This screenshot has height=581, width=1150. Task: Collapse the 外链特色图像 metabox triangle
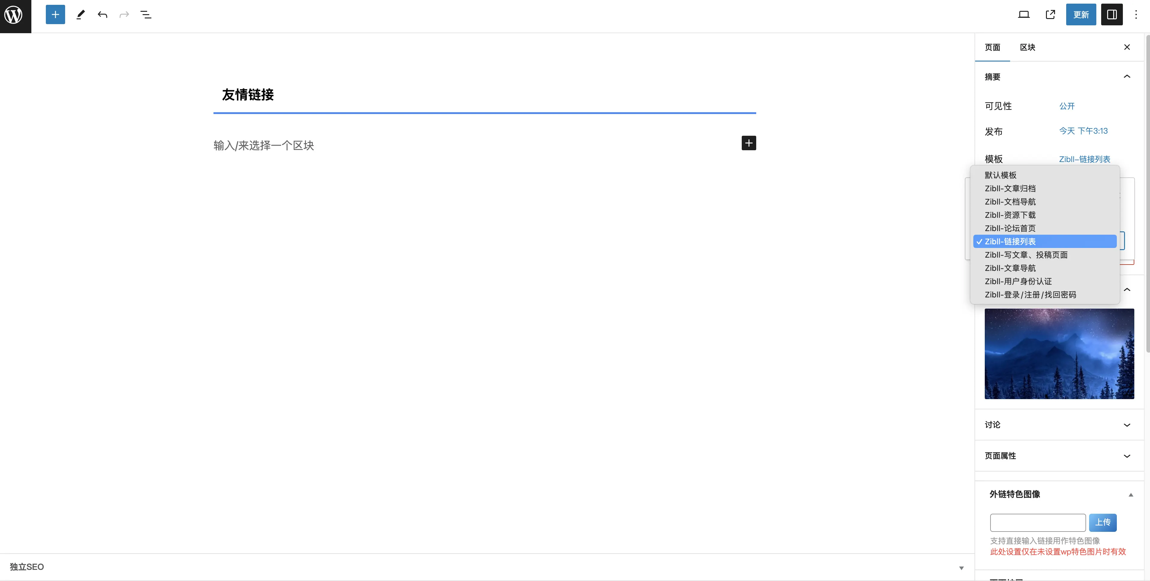click(x=1131, y=495)
